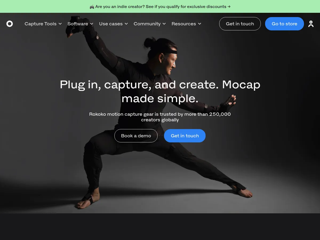Click the arrow at end of banner
This screenshot has height=240, width=320.
[x=229, y=6]
